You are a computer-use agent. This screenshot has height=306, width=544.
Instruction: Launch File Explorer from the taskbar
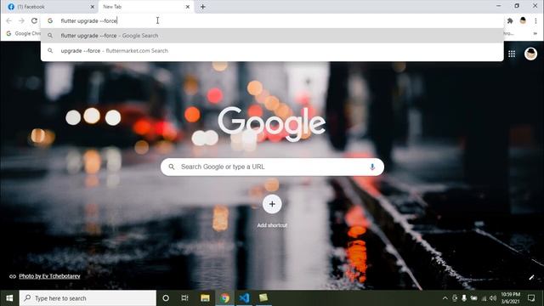click(x=205, y=298)
